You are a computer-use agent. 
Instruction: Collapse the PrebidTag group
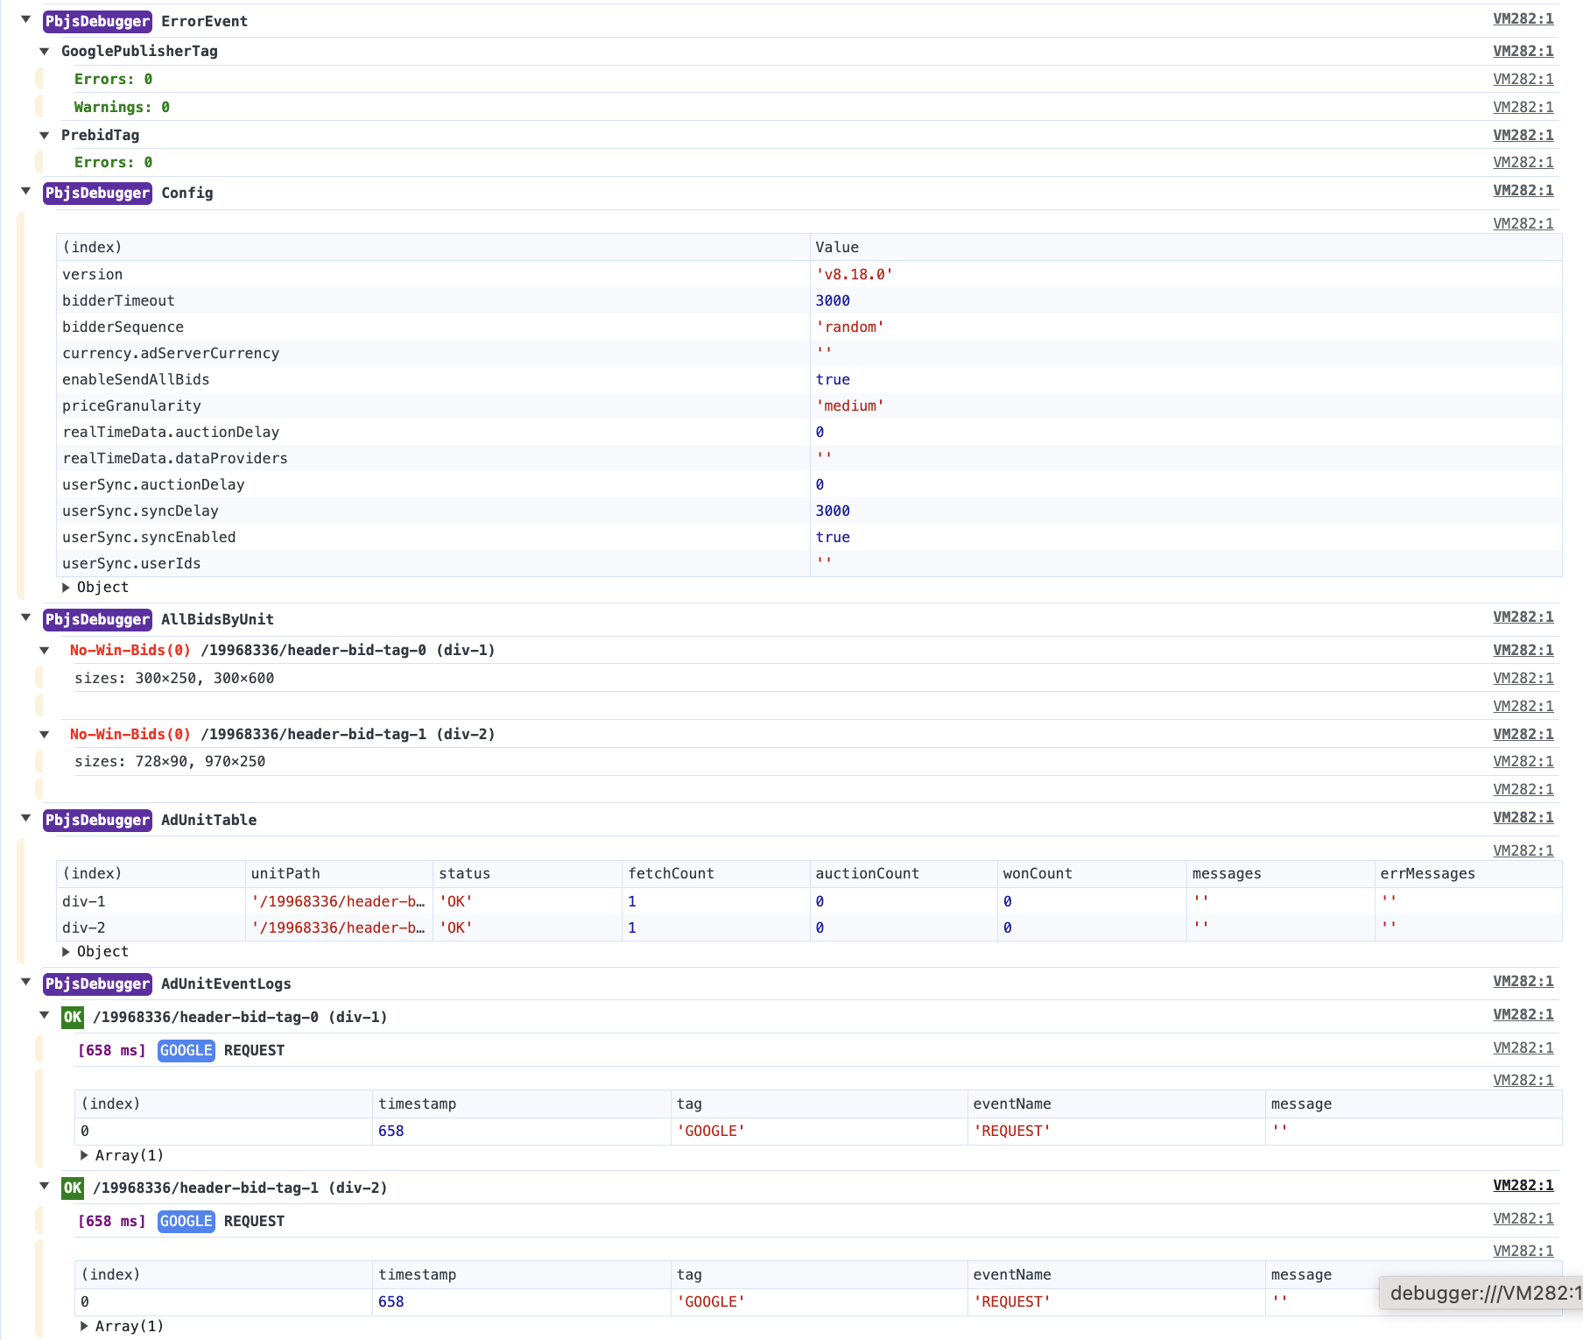45,135
